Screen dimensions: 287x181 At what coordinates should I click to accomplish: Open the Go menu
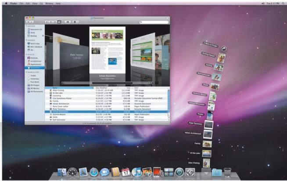point(41,4)
